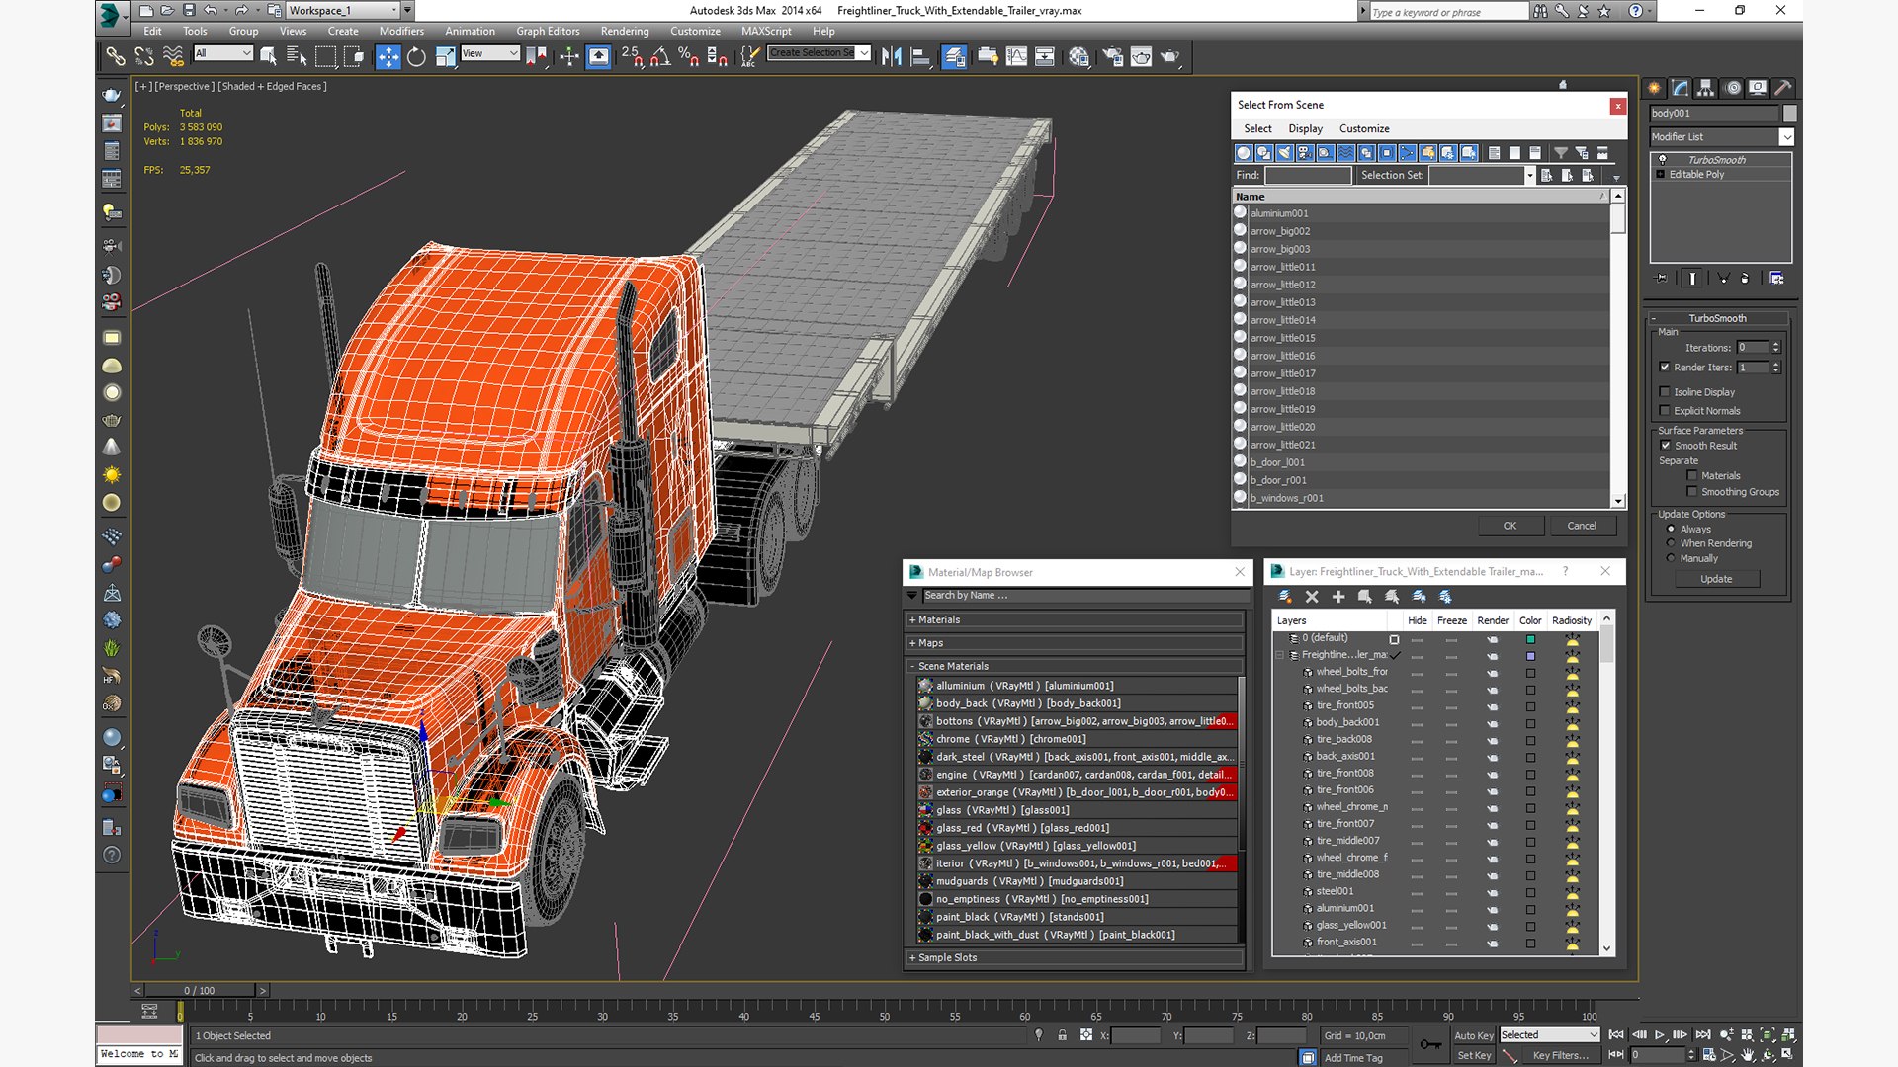The height and width of the screenshot is (1067, 1898).
Task: Open the Workspace_1 dropdown
Action: tap(393, 11)
